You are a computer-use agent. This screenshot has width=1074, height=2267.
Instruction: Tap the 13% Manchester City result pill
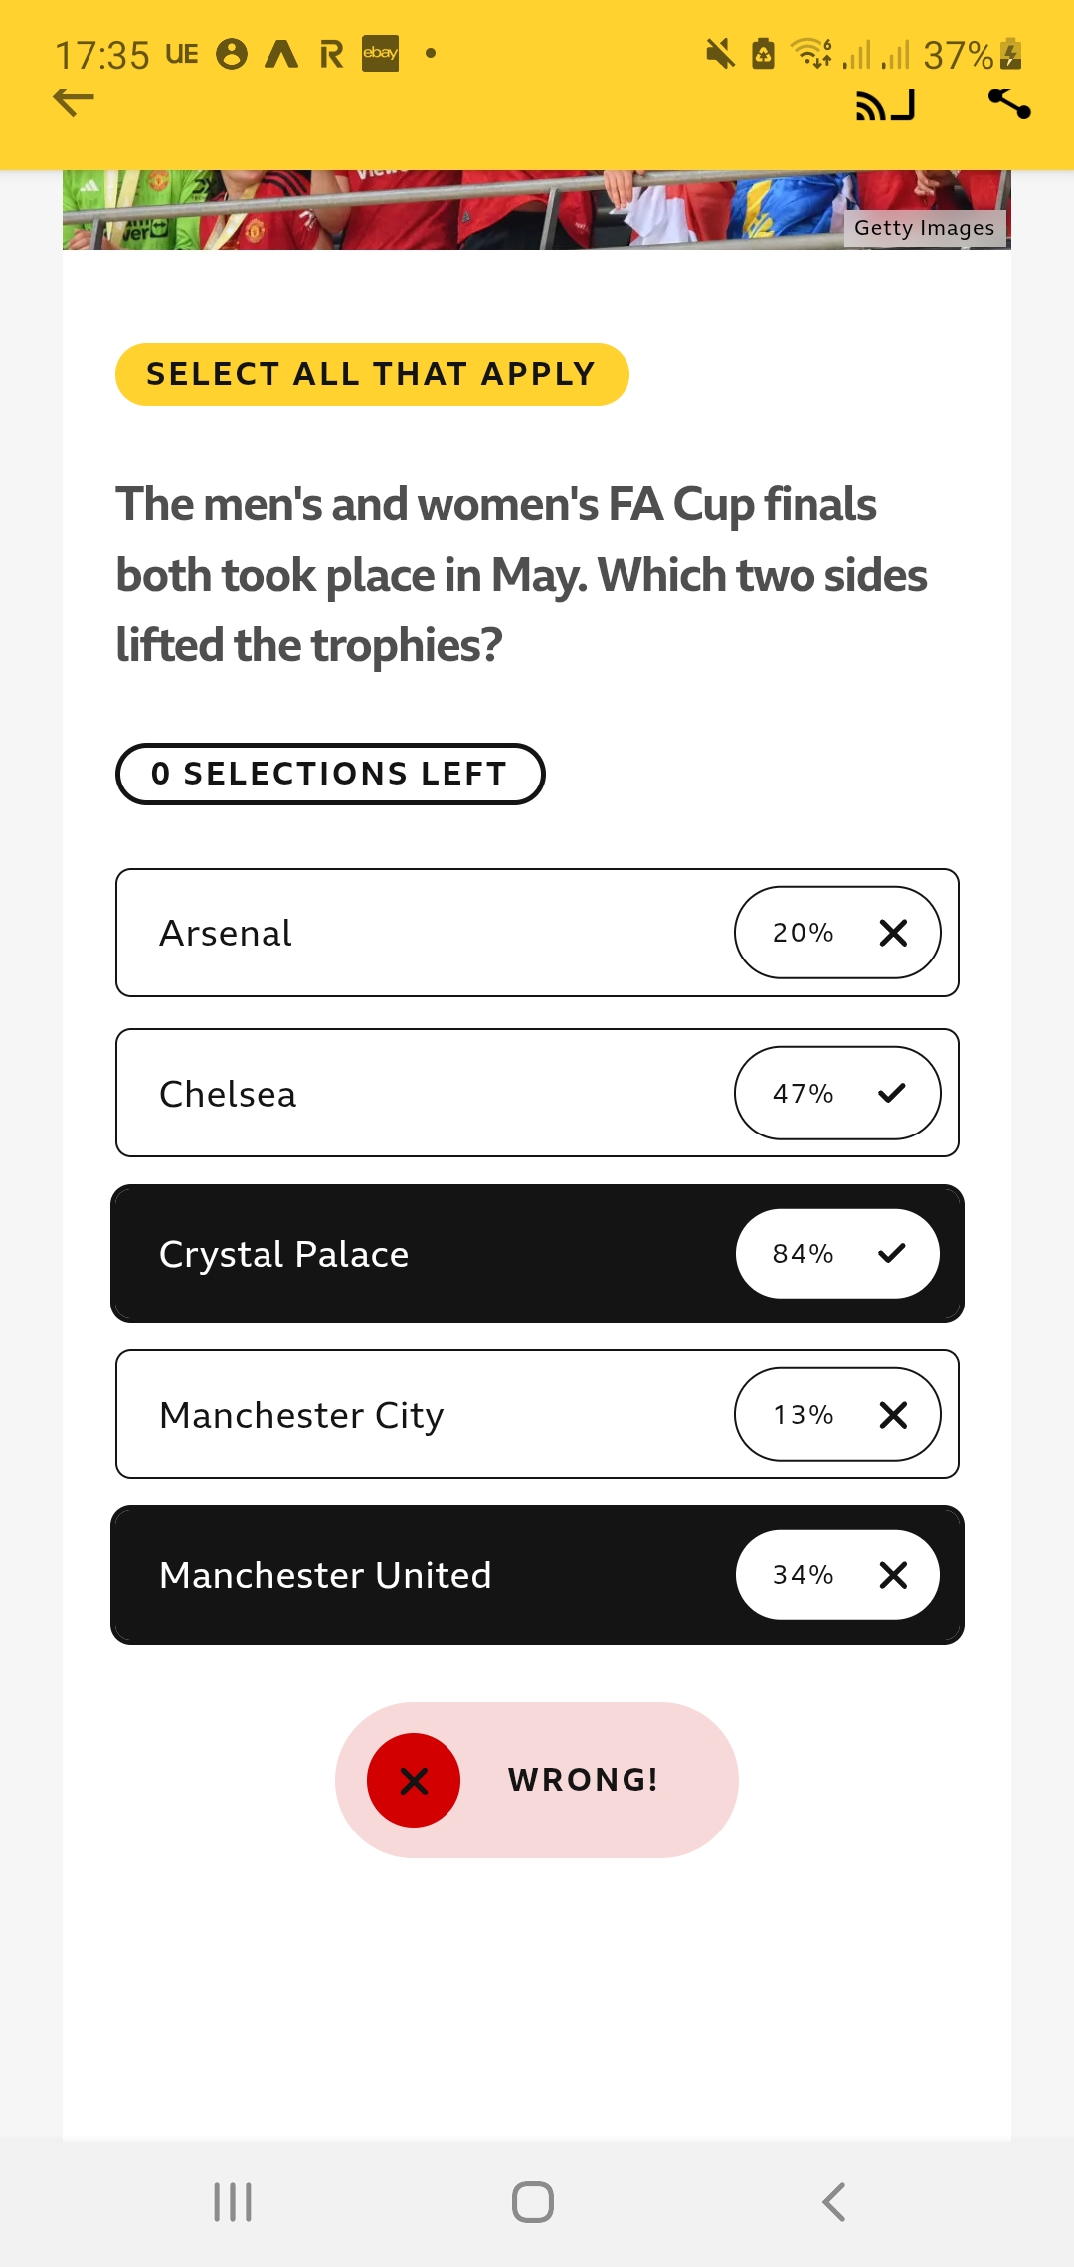[837, 1414]
